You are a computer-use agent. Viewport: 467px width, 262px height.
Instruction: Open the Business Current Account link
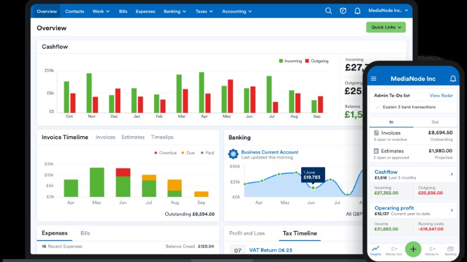(270, 152)
